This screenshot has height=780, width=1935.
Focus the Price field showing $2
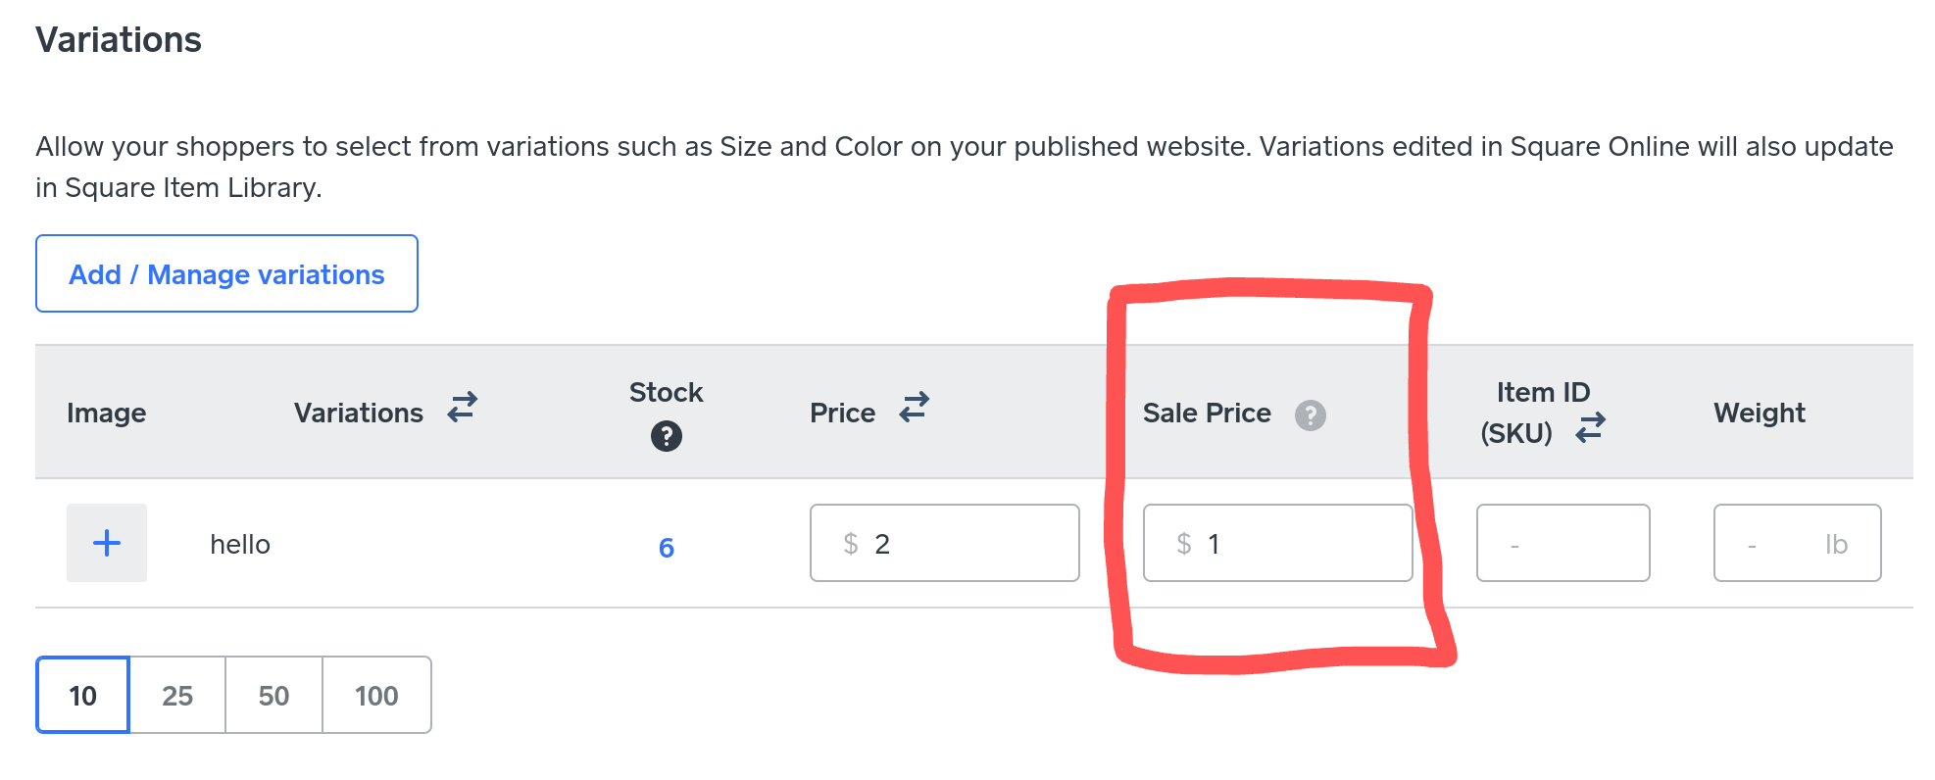[x=945, y=544]
